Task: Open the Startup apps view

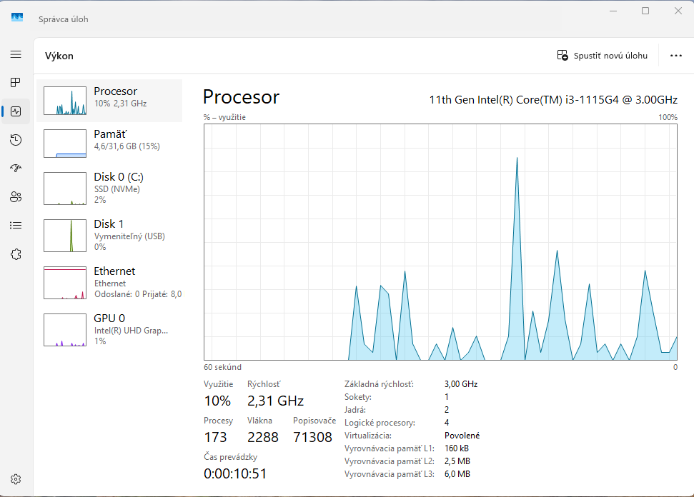Action: click(x=15, y=168)
